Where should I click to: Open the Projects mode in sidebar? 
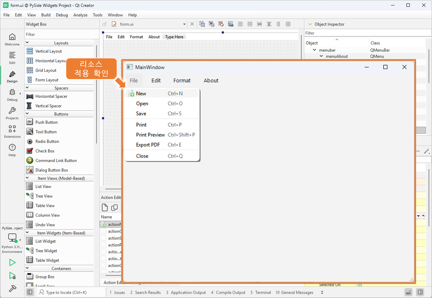coord(12,113)
